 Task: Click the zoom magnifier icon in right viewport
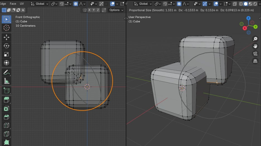coord(255,39)
